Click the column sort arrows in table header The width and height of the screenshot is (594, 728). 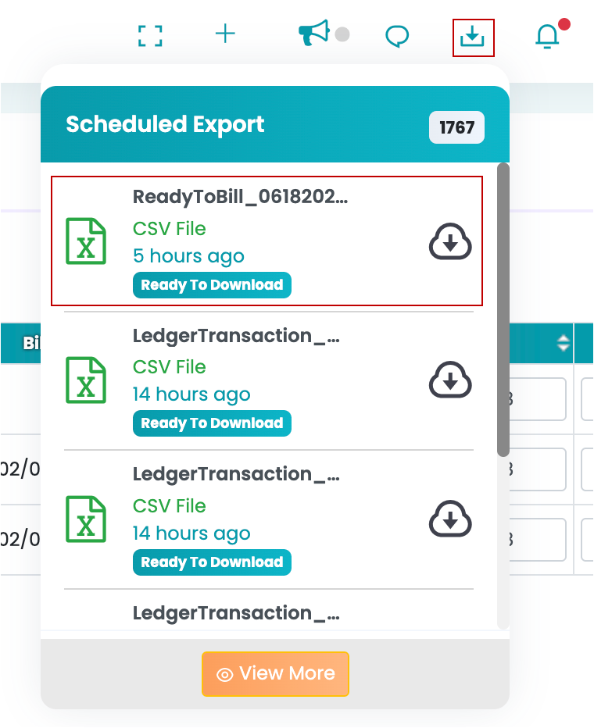click(564, 343)
